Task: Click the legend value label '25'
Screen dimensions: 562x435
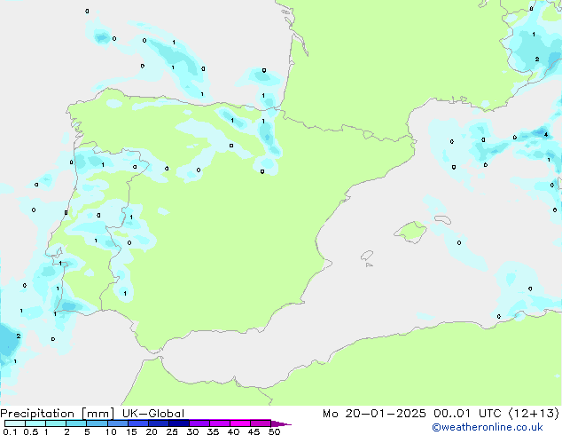Action: point(172,431)
